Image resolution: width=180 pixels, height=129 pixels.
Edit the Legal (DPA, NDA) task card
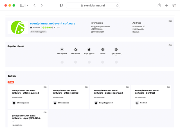(45, 112)
